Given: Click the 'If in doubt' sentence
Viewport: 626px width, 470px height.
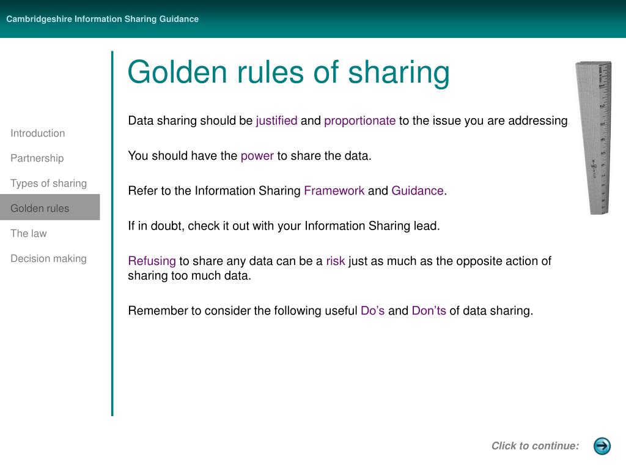Looking at the screenshot, I should (284, 226).
